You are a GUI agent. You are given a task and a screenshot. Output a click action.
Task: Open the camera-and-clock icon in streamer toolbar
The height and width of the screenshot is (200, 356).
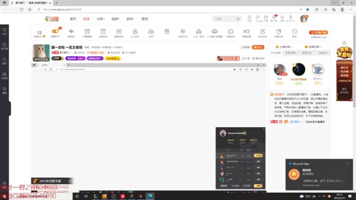(247, 31)
